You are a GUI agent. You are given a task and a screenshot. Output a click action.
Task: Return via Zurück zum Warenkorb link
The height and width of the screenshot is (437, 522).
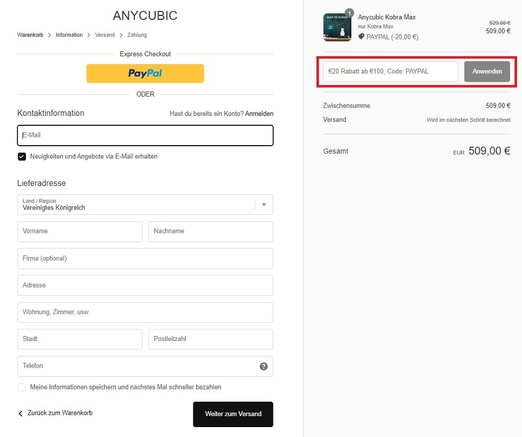point(60,413)
